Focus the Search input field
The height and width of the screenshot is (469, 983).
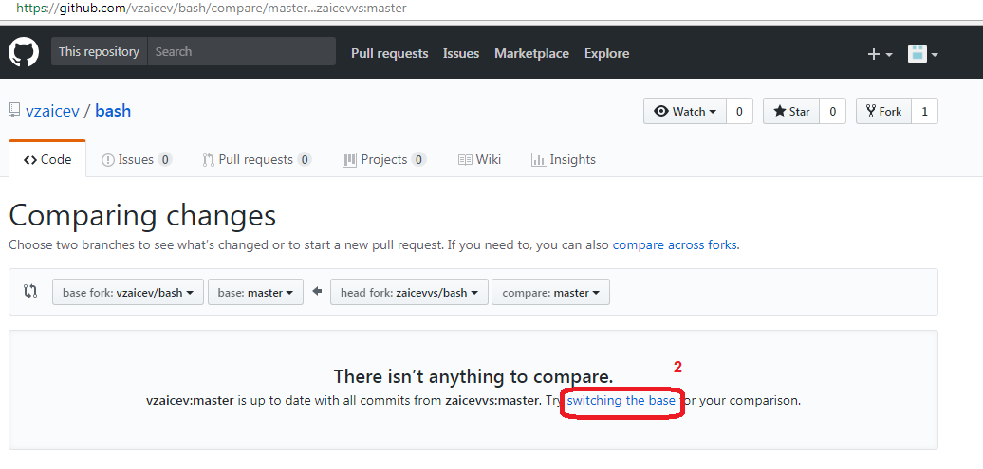(241, 51)
